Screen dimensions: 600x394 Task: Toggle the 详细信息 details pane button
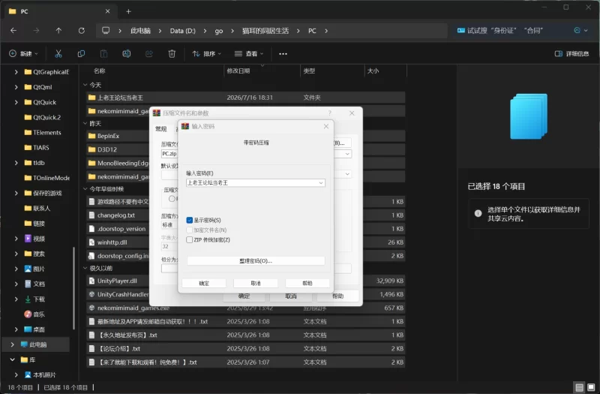pos(571,53)
